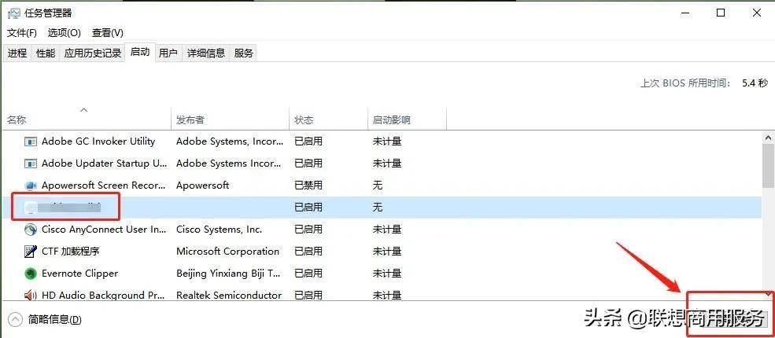Click publisher Microsoft Corporation cell
Image resolution: width=775 pixels, height=338 pixels.
(x=228, y=252)
